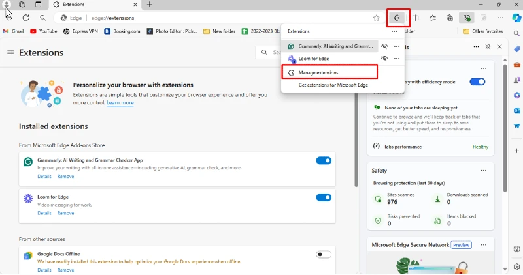Open the Gmail bookmark
523x275 pixels.
point(13,31)
